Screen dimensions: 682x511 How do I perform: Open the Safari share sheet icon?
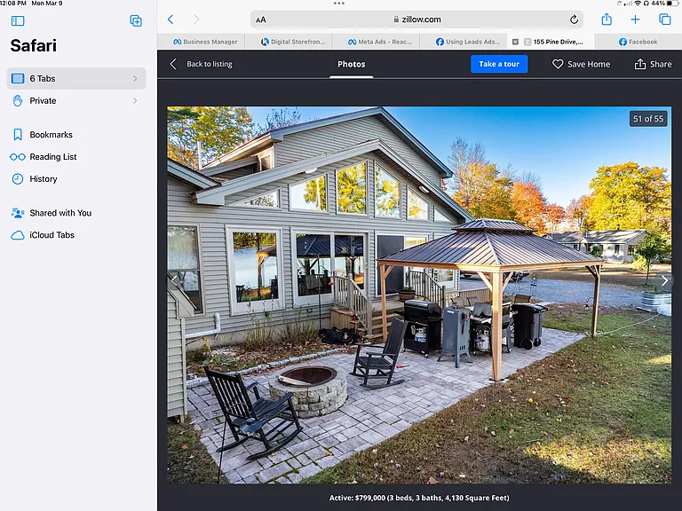tap(607, 20)
